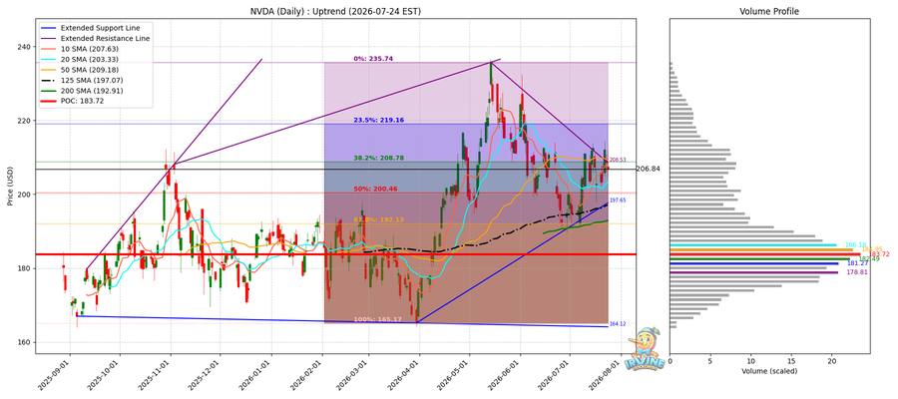Click the 'Volume Profile' panel title

tap(769, 11)
